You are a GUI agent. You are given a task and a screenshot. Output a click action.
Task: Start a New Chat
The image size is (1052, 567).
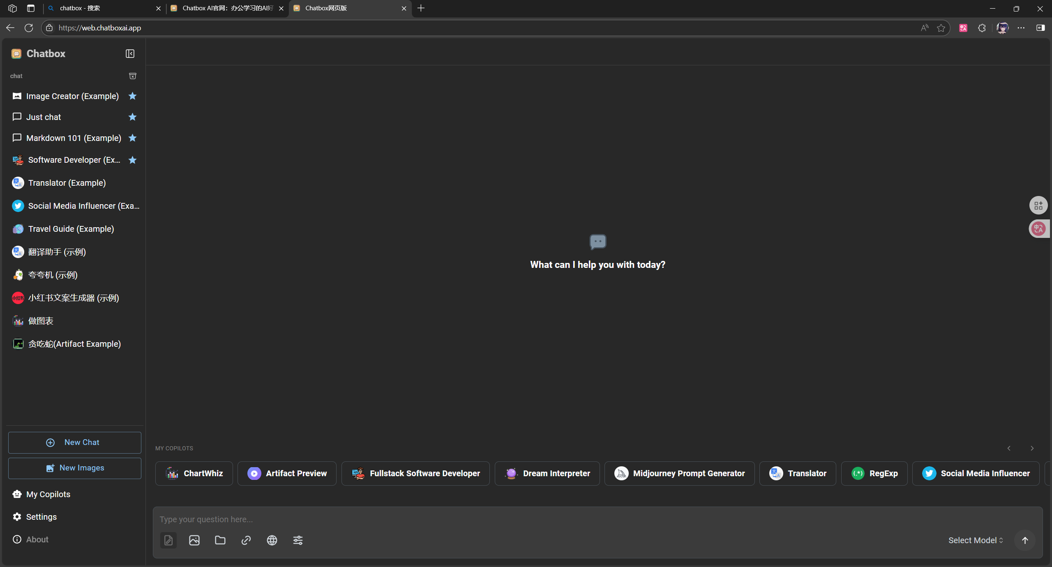pos(75,443)
